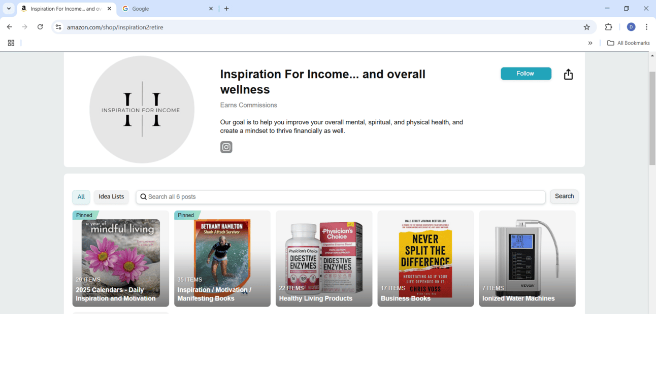Screen dimensions: 656x369
Task: Open the Business Books list
Action: coord(425,259)
